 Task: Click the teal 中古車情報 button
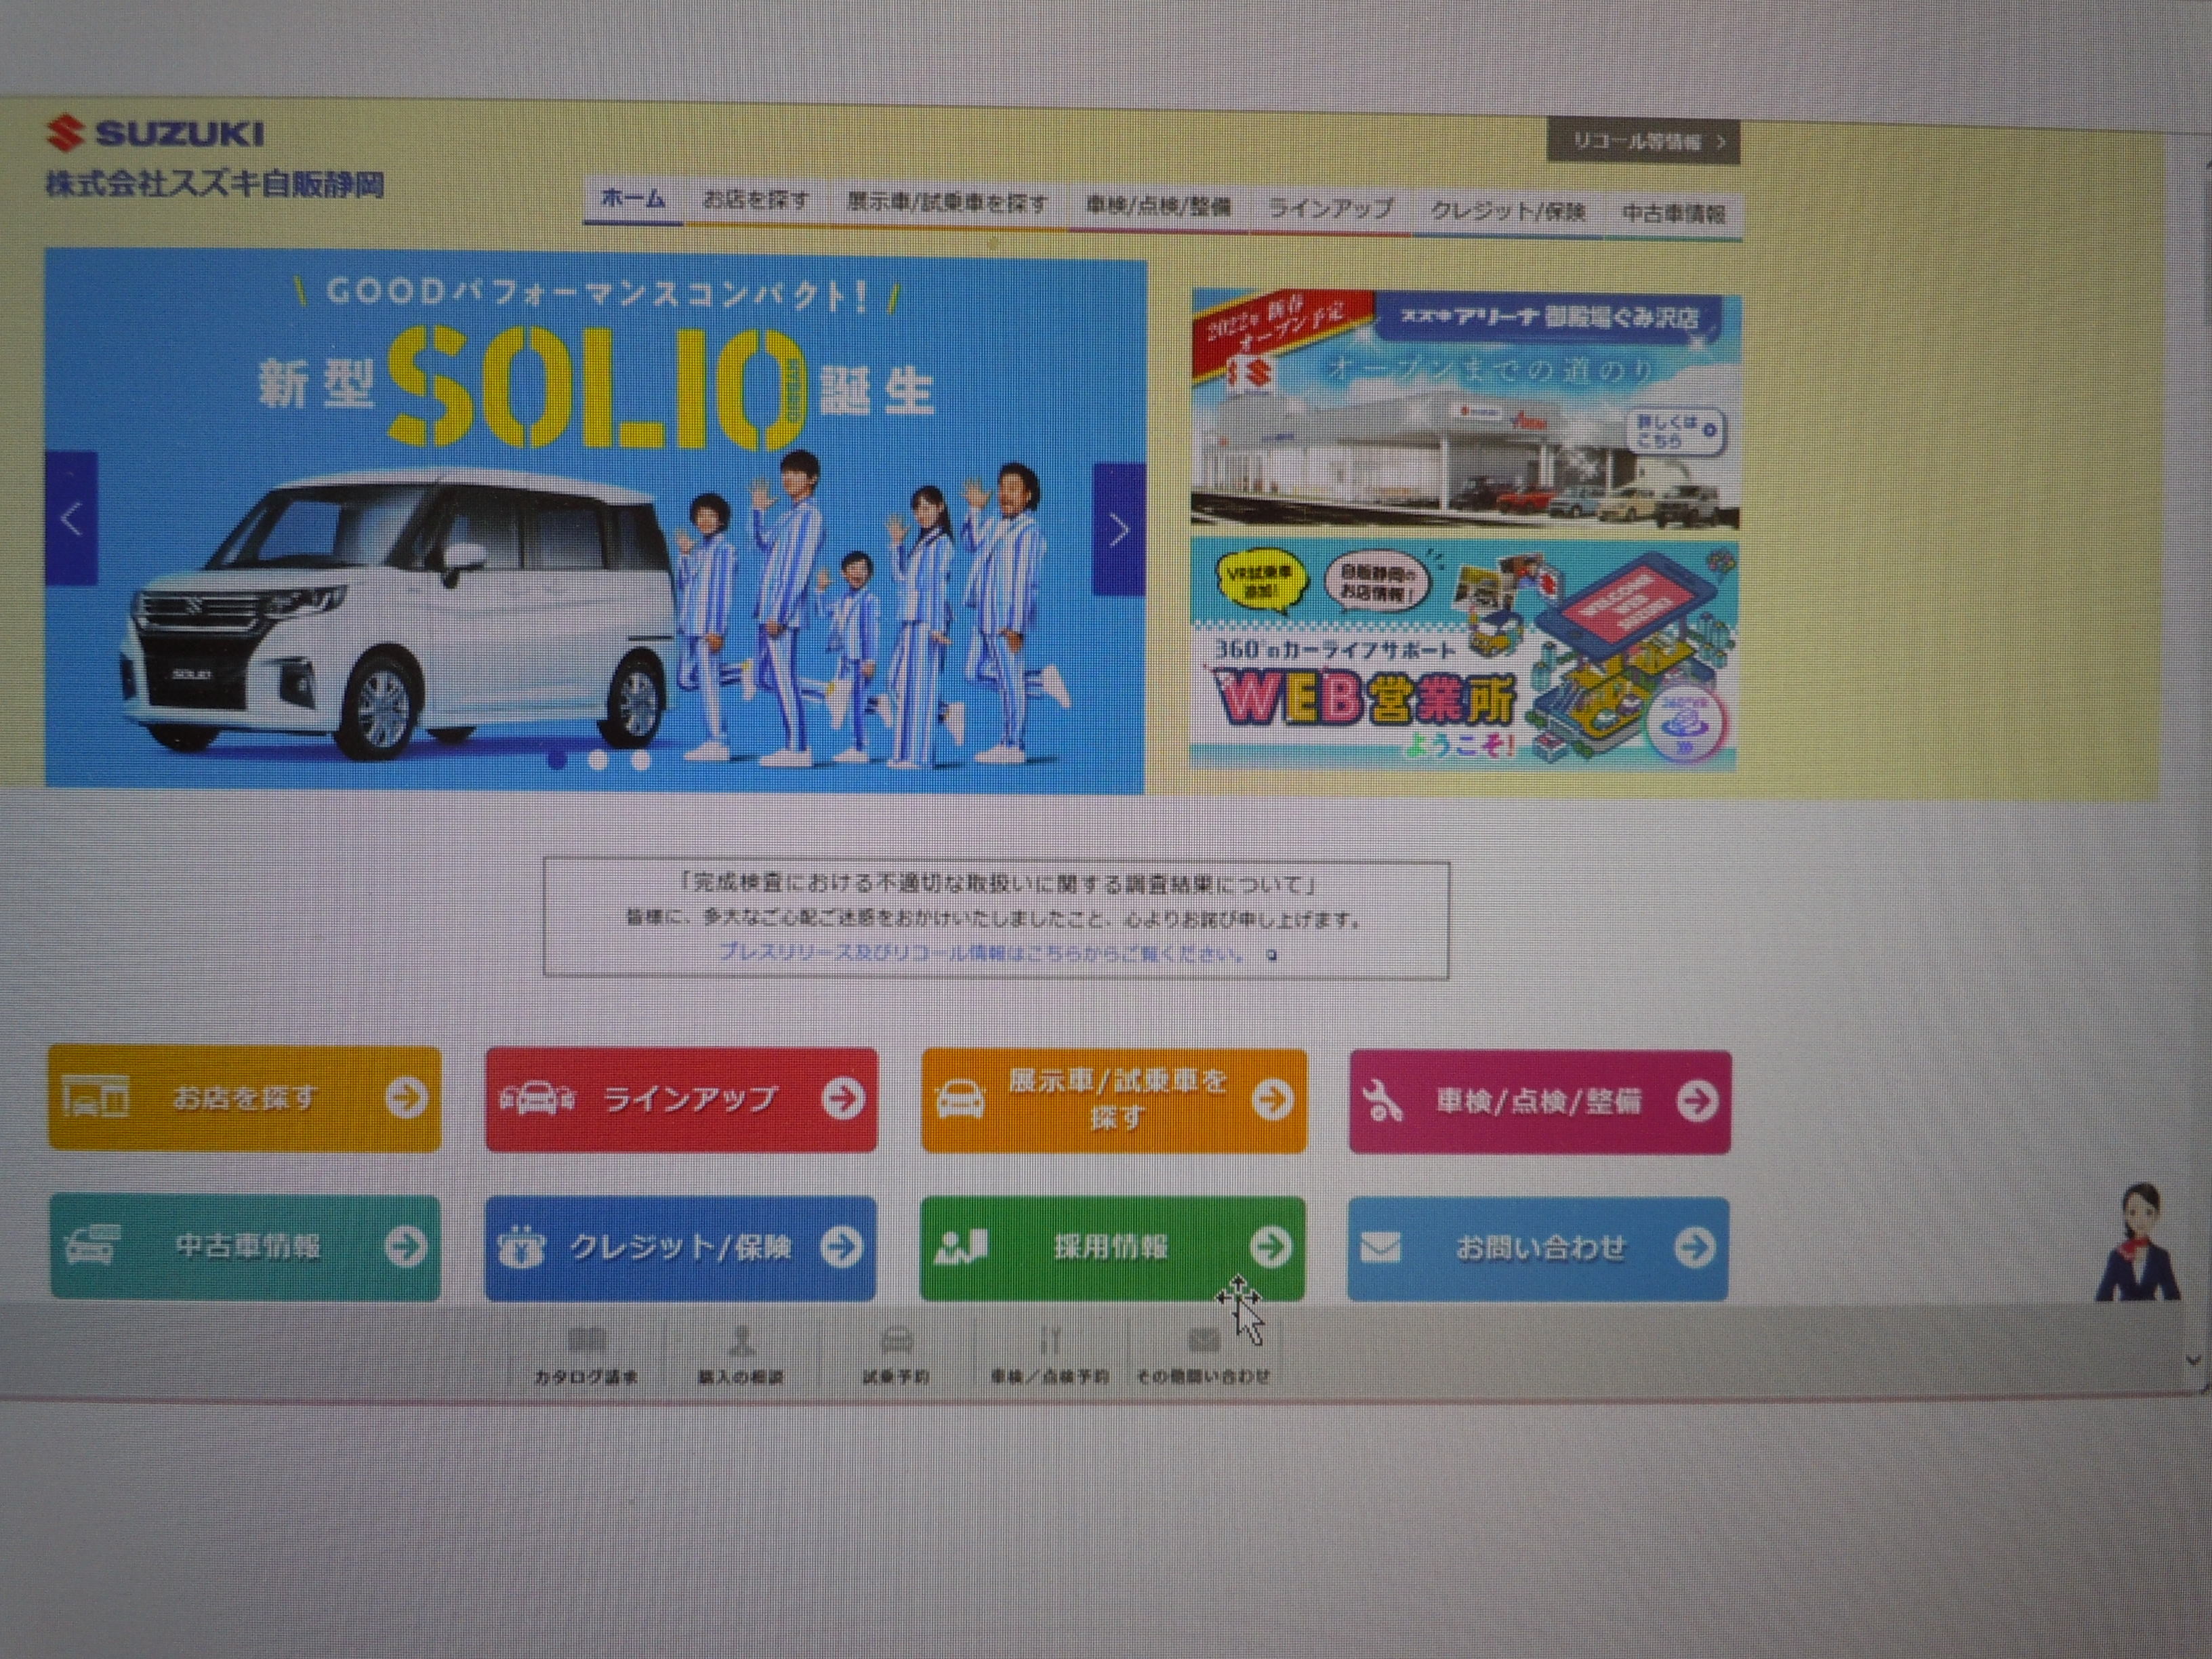pos(245,1246)
